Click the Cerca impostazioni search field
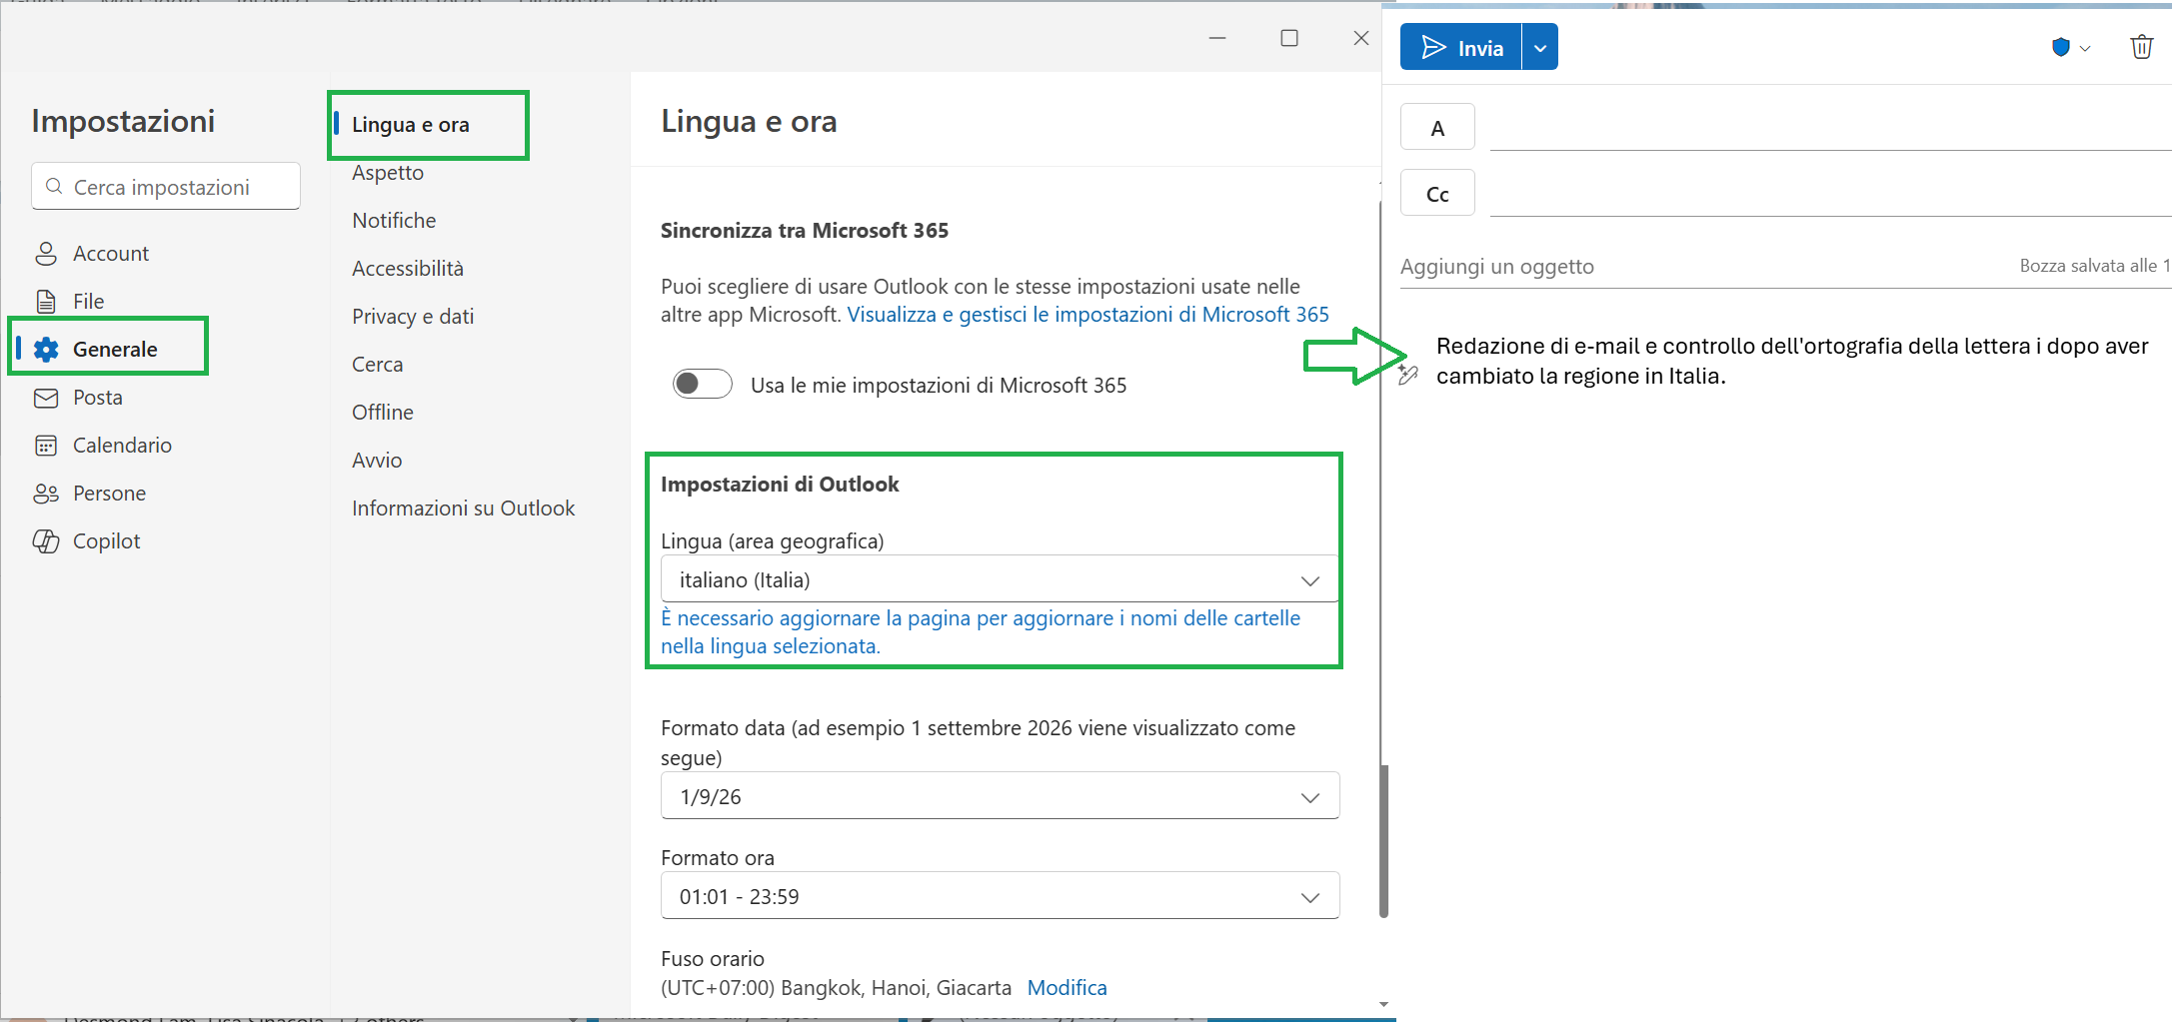Screen dimensions: 2172x1022 point(166,187)
